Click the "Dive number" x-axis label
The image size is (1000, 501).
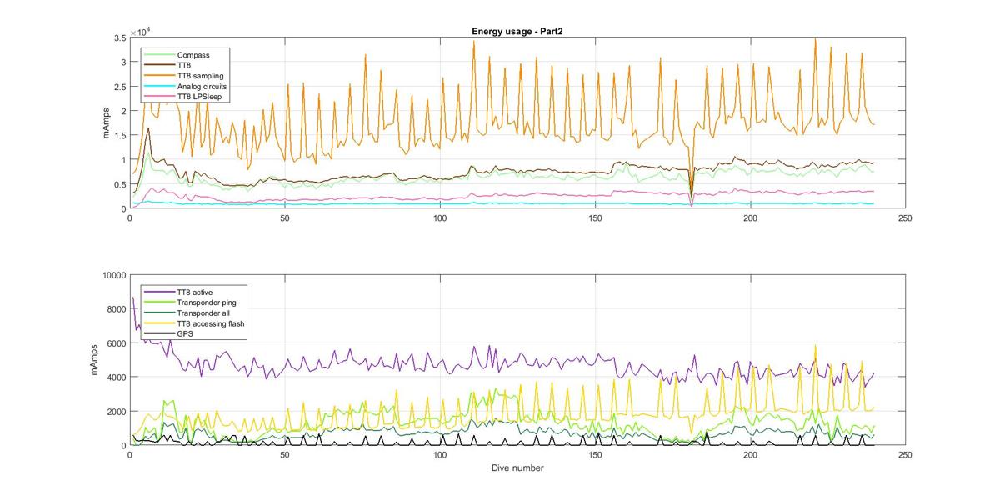coord(517,468)
